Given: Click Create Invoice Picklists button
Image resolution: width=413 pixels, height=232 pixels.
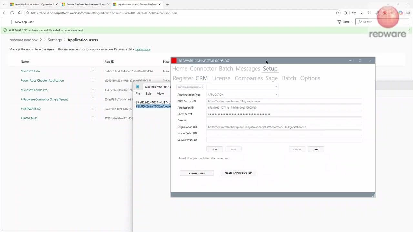Looking at the screenshot, I should [x=238, y=173].
